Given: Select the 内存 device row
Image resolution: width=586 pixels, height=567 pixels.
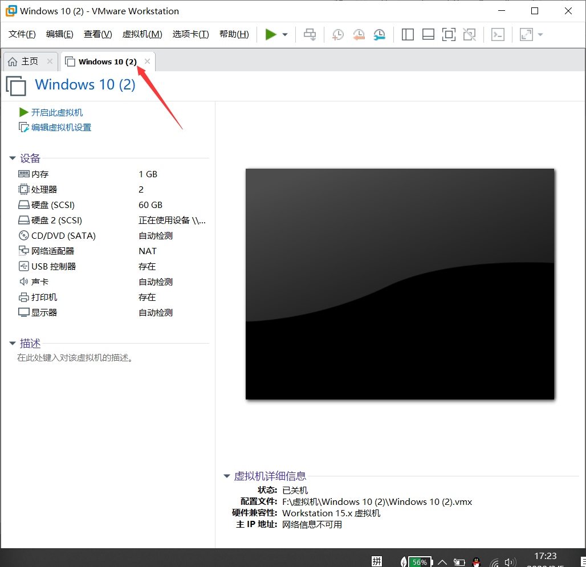Looking at the screenshot, I should pyautogui.click(x=112, y=174).
